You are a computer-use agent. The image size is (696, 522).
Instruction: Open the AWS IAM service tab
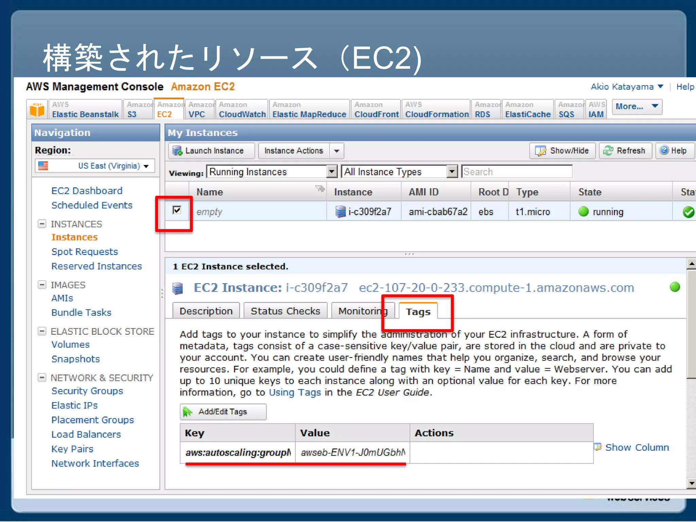[596, 109]
